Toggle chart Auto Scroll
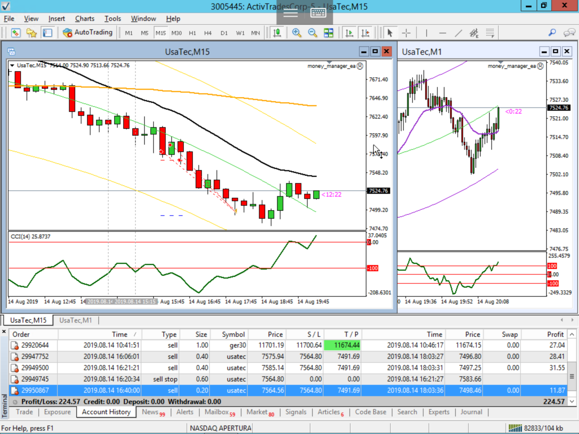 coord(349,33)
